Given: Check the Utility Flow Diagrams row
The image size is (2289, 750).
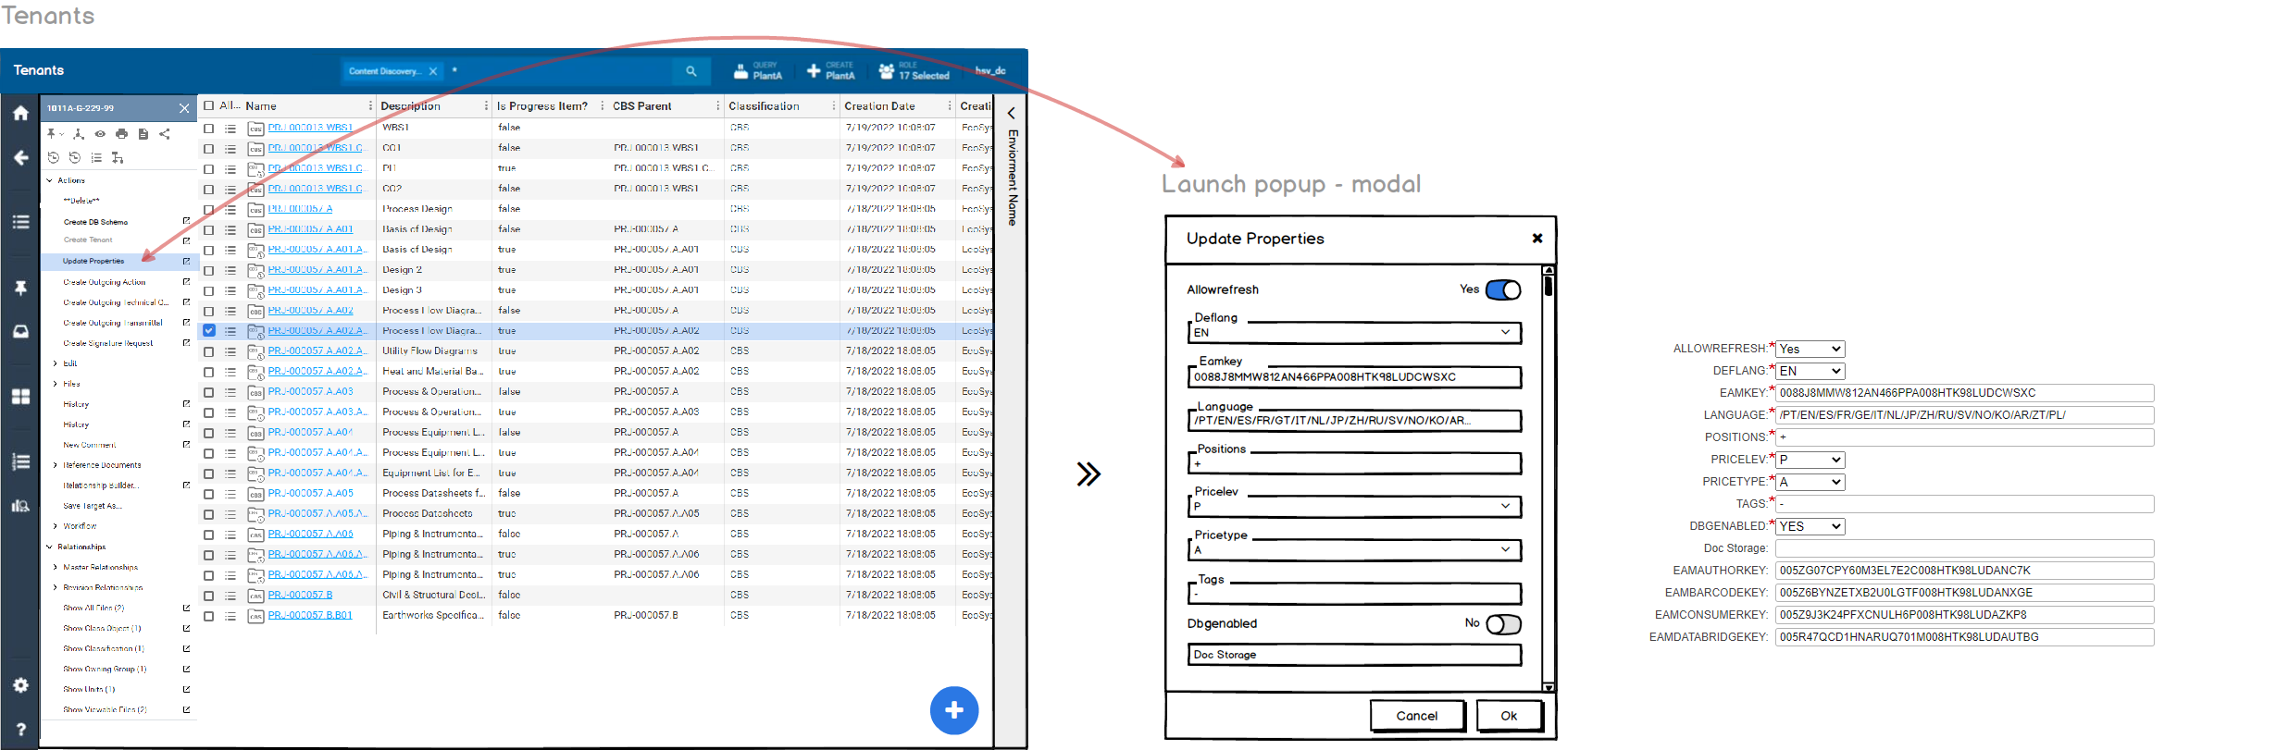Looking at the screenshot, I should (x=209, y=351).
